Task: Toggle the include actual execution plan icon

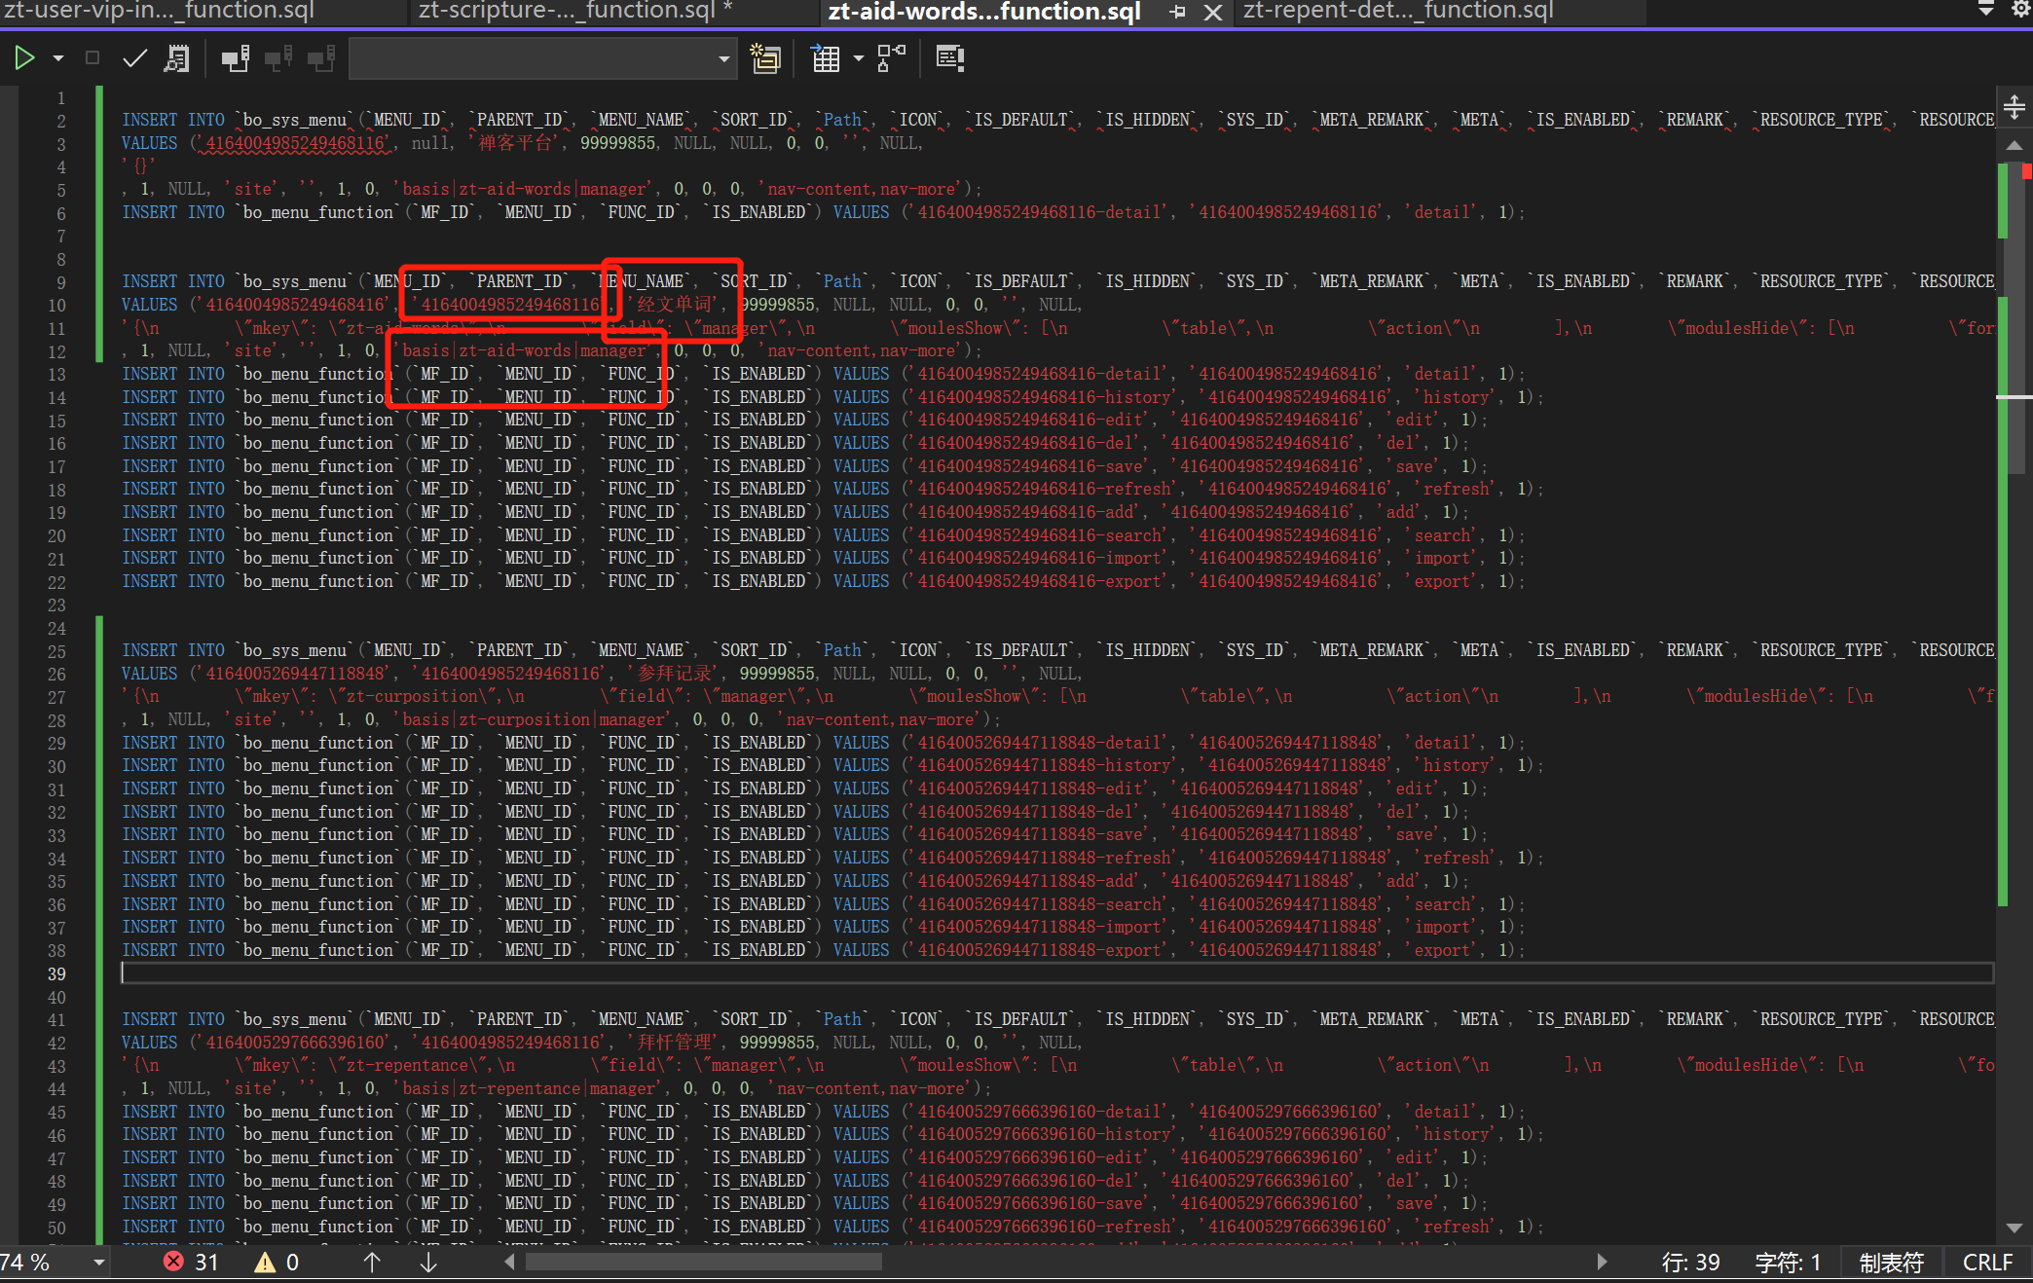Action: point(891,58)
